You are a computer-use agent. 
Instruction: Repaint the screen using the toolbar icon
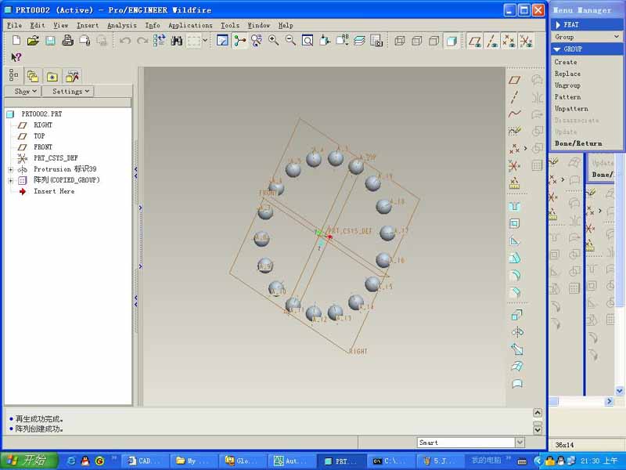222,41
